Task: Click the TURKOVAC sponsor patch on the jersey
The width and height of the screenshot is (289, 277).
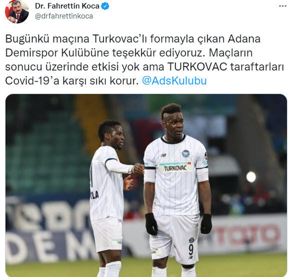Action: (x=175, y=167)
